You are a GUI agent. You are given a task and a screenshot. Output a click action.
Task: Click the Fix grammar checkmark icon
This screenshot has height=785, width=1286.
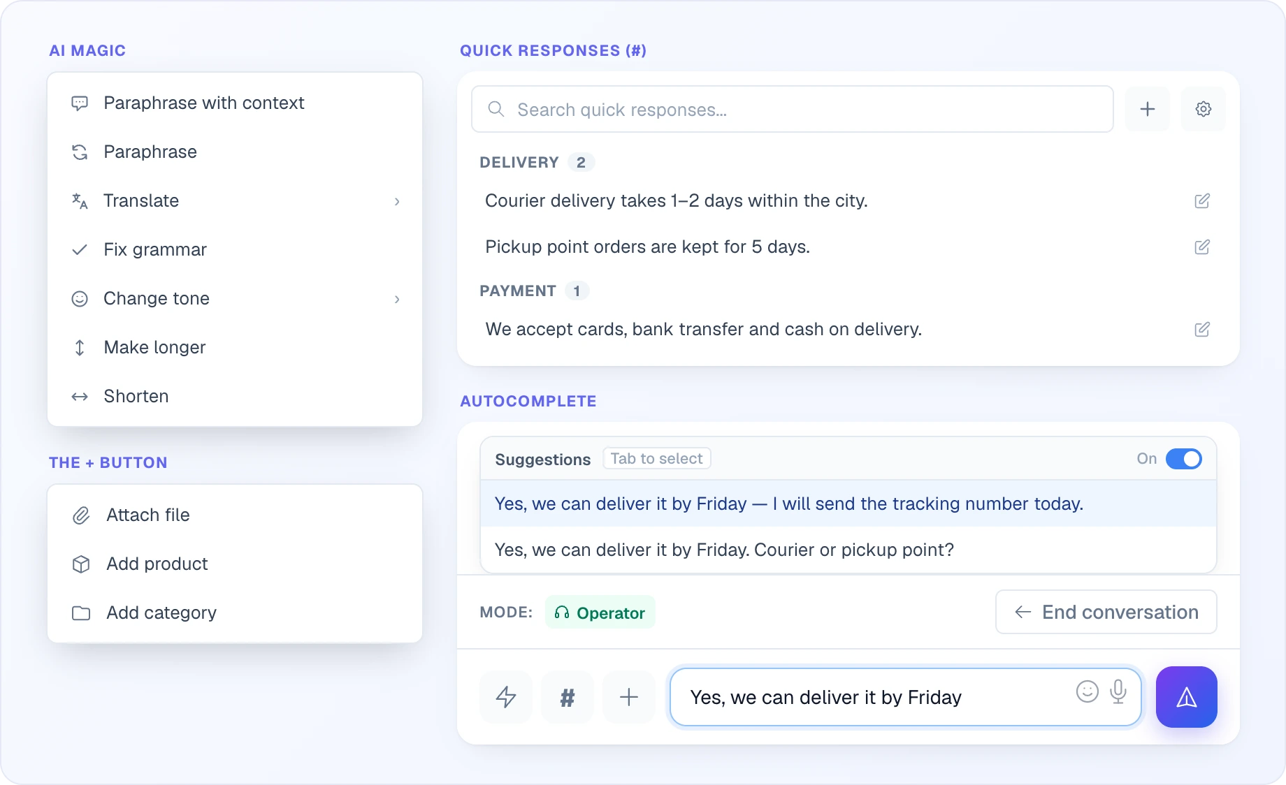coord(80,250)
